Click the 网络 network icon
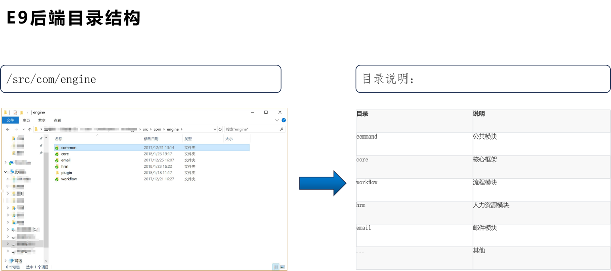 tap(12, 261)
